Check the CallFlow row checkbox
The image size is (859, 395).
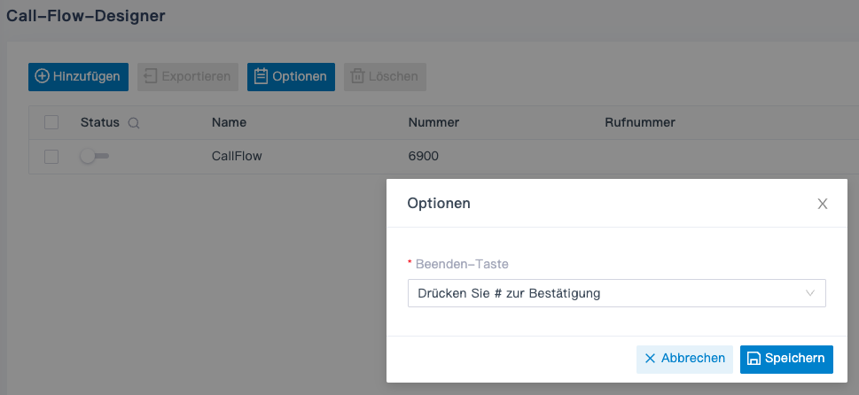(x=51, y=157)
